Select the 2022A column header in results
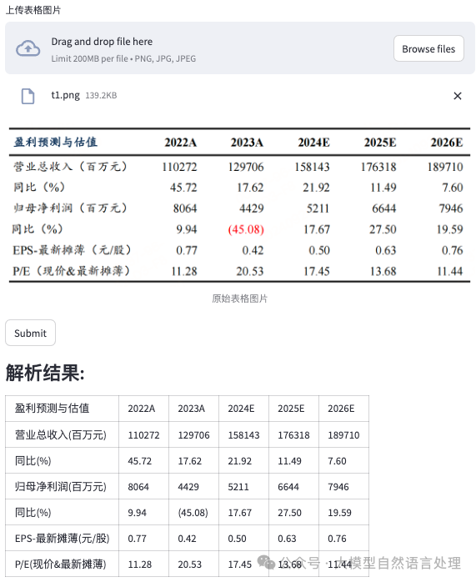 tap(143, 409)
